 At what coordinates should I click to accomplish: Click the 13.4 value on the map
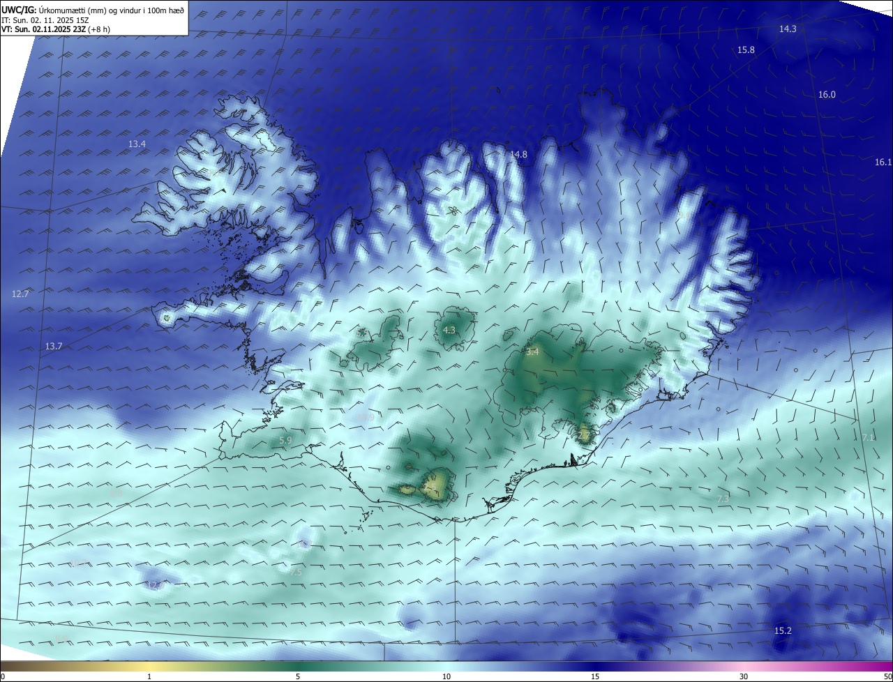pos(137,144)
